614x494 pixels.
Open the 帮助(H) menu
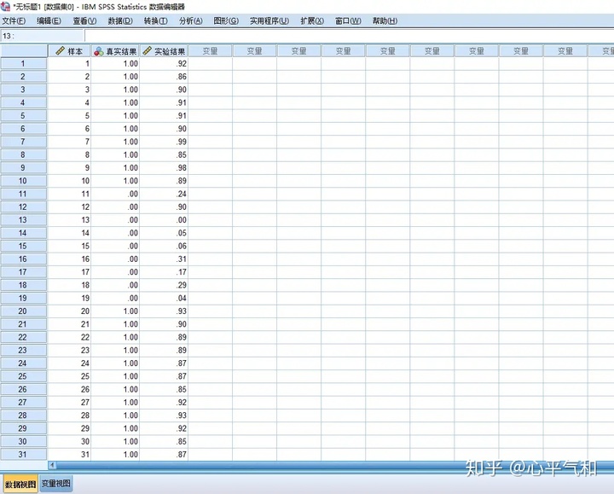click(385, 20)
